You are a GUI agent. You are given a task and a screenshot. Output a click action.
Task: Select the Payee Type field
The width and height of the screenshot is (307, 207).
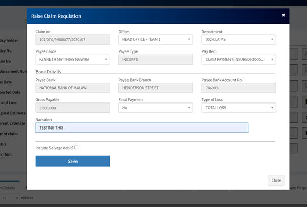(156, 60)
